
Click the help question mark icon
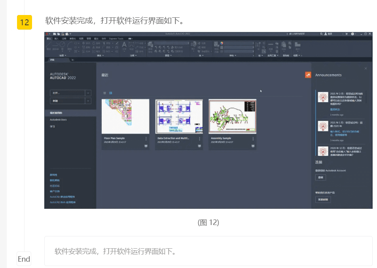(352, 34)
